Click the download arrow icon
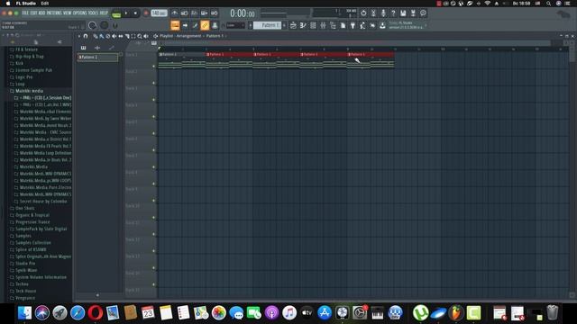 coord(382,25)
